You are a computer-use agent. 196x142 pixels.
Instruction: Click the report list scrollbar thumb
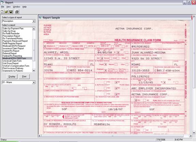(34, 50)
